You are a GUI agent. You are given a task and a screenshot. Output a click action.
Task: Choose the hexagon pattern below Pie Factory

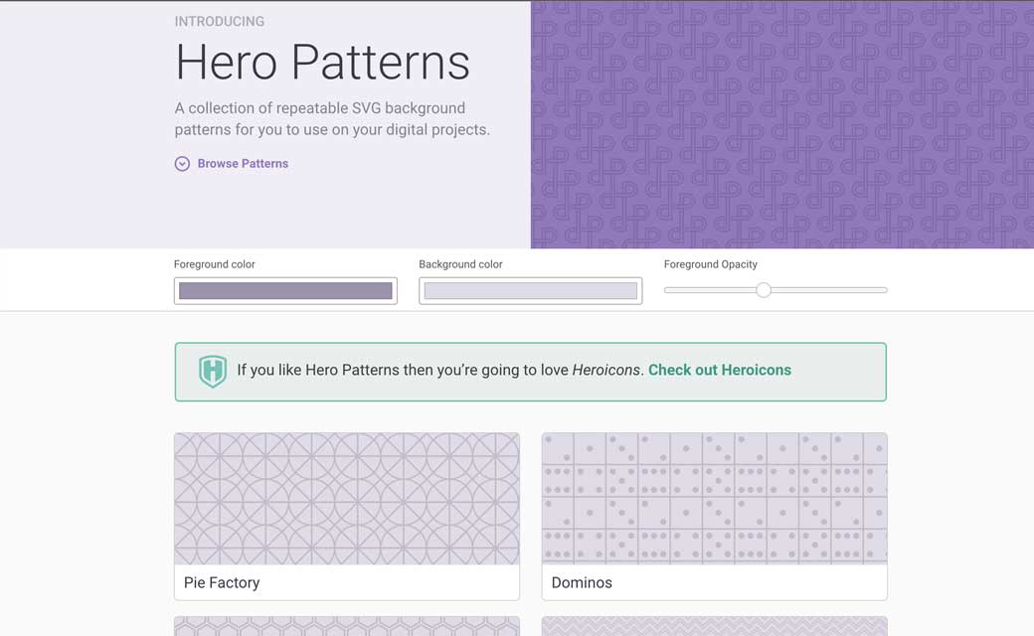(346, 626)
